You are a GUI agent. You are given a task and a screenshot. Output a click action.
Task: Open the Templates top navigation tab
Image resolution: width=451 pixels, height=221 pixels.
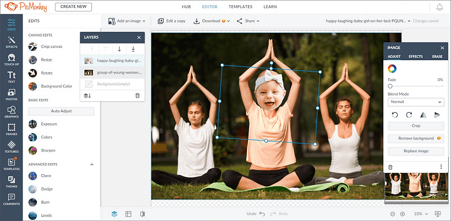click(x=241, y=6)
